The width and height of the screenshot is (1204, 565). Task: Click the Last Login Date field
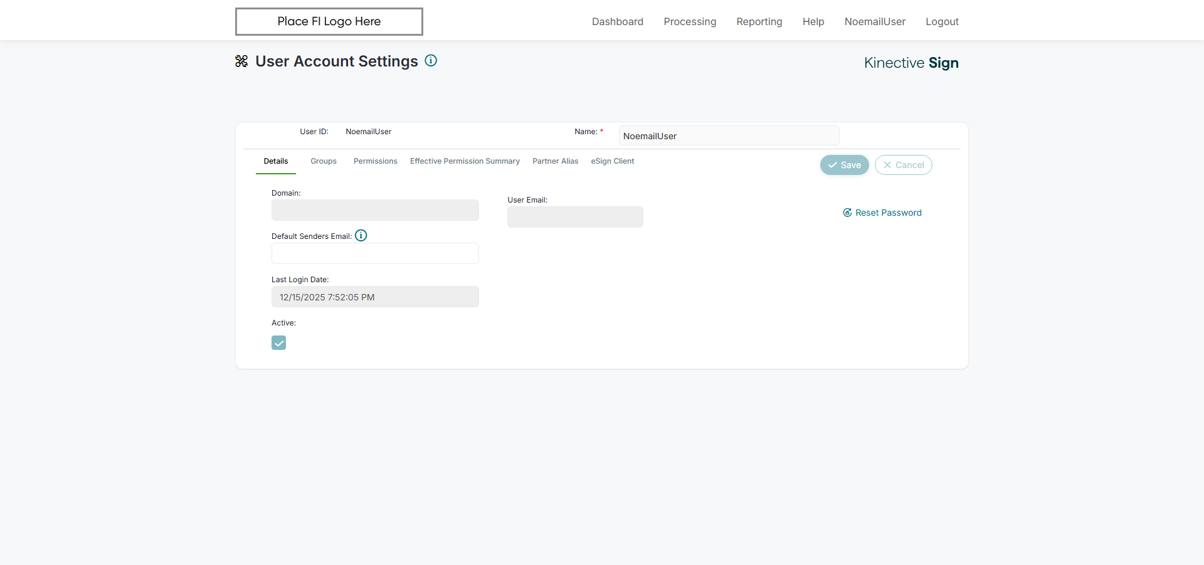click(x=375, y=297)
